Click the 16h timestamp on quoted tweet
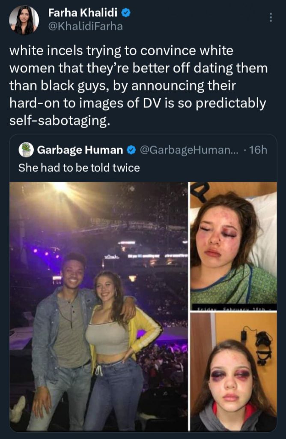 (x=258, y=150)
